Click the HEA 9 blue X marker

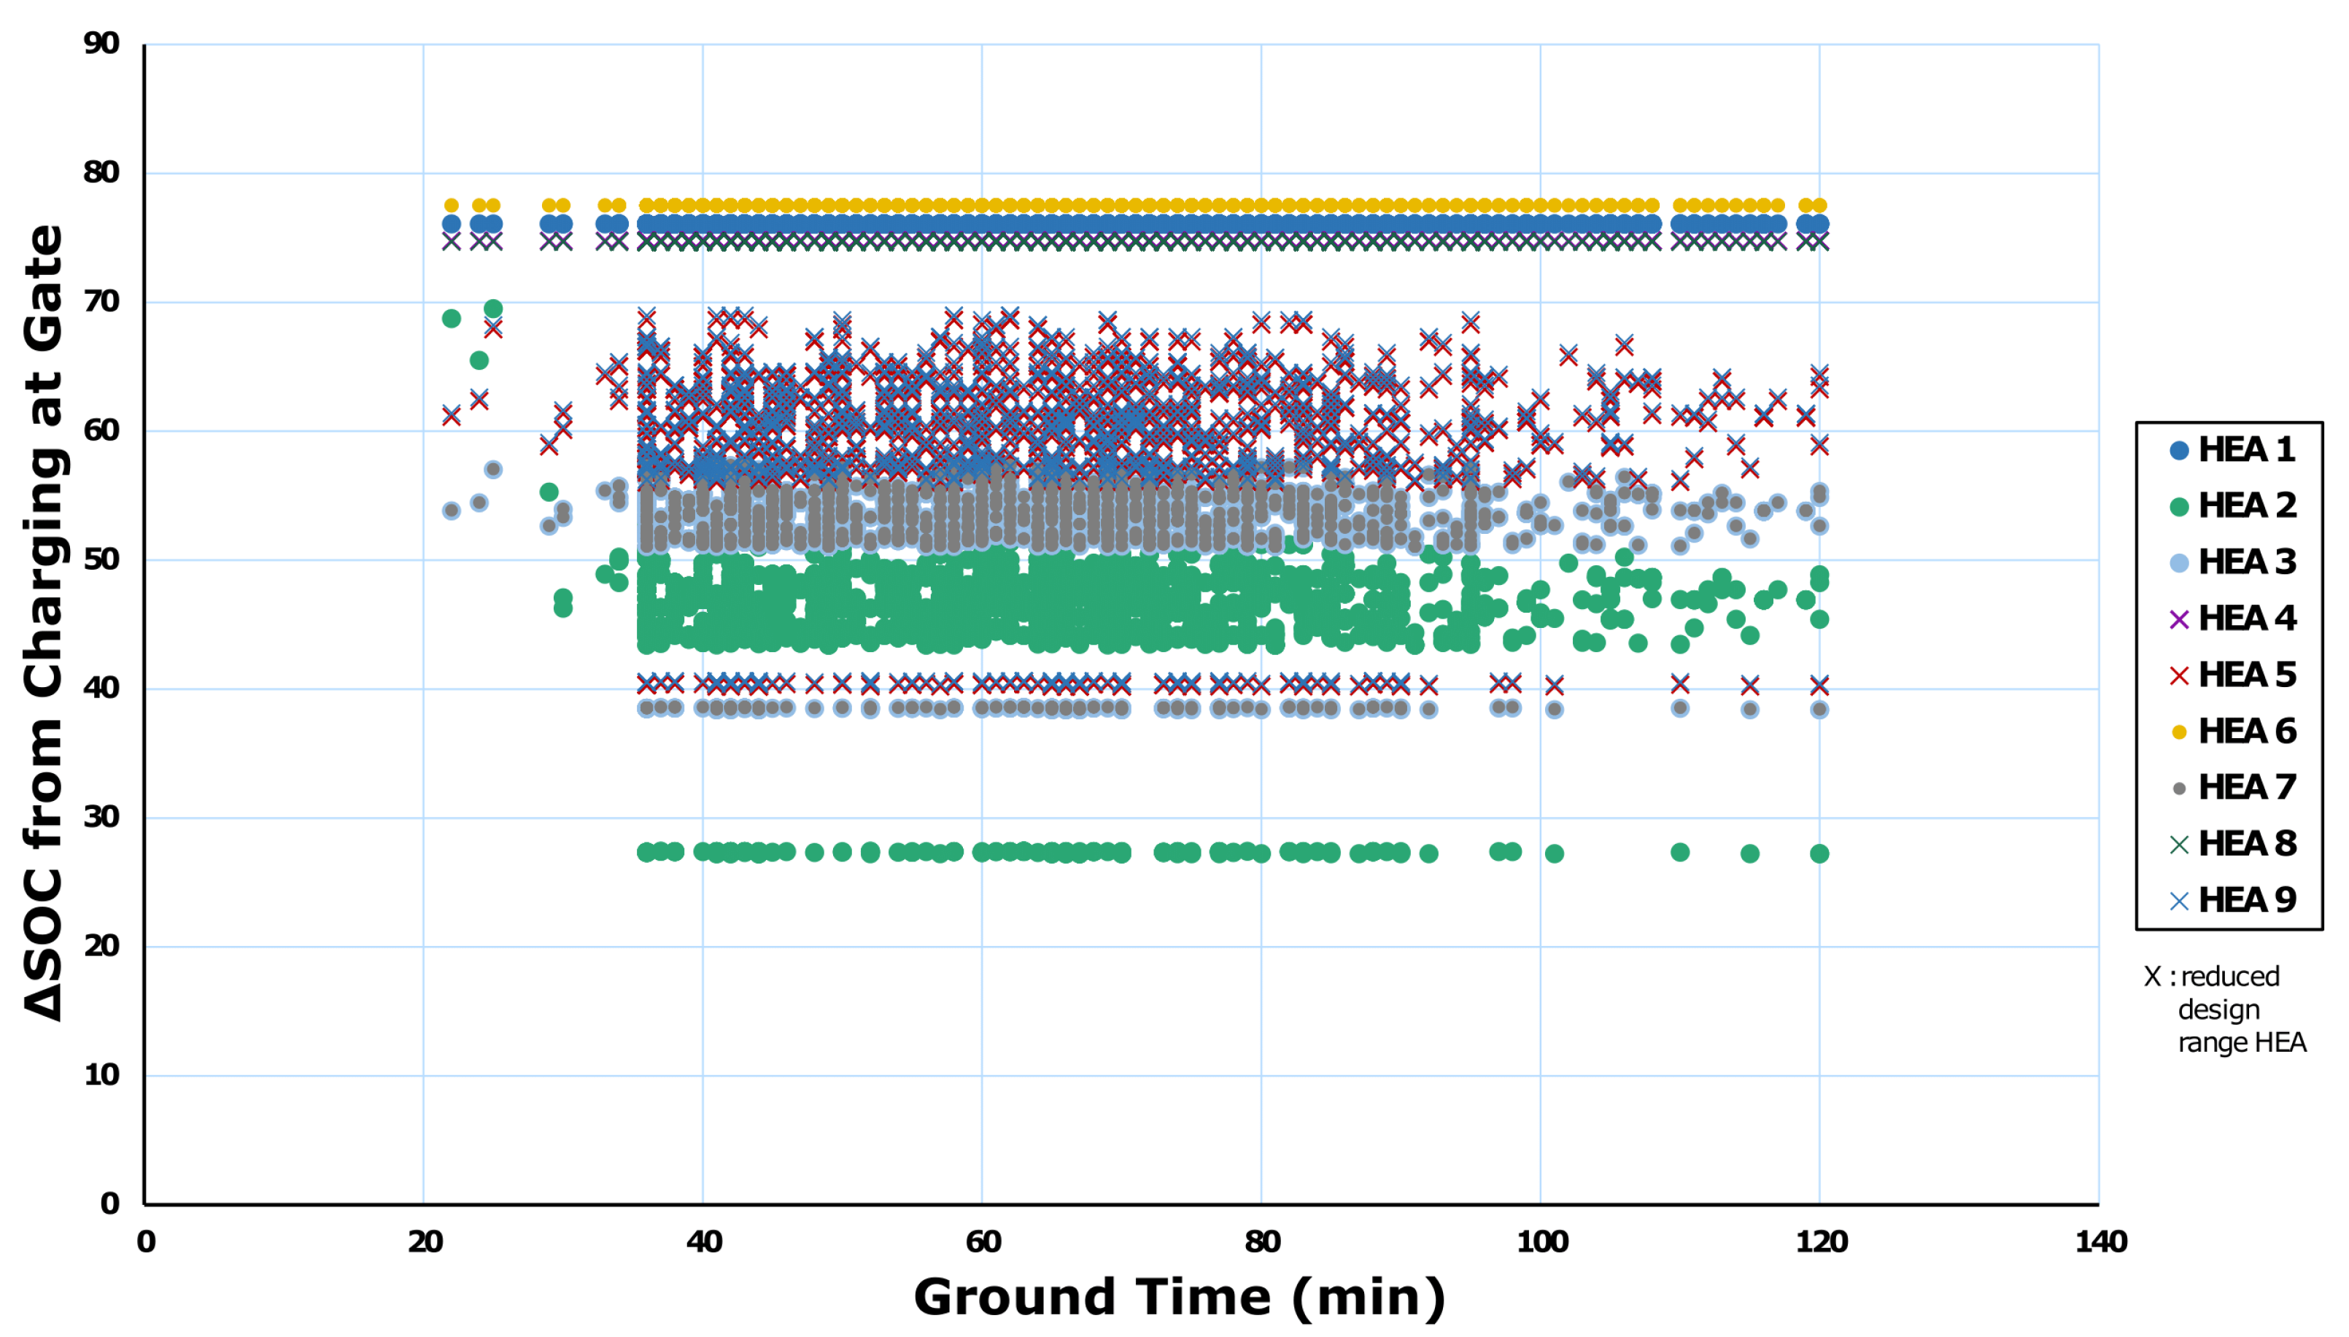[2178, 901]
